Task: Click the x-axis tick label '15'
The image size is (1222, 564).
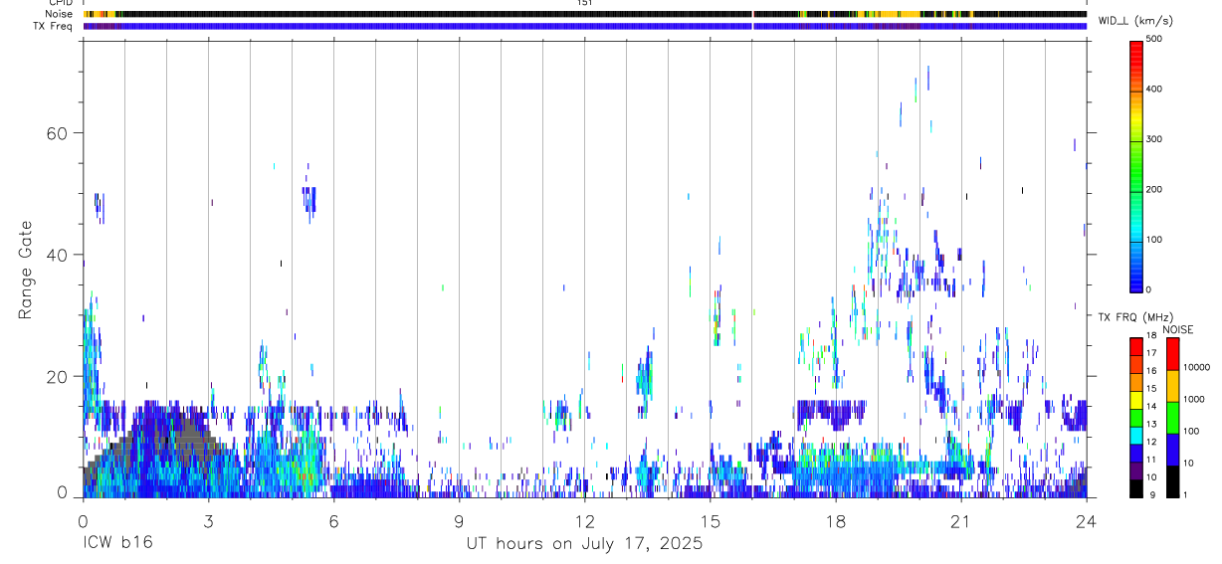Action: [x=710, y=522]
